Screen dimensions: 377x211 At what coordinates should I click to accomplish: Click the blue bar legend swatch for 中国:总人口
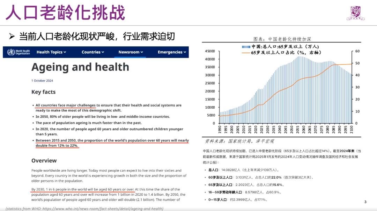coord(246,46)
